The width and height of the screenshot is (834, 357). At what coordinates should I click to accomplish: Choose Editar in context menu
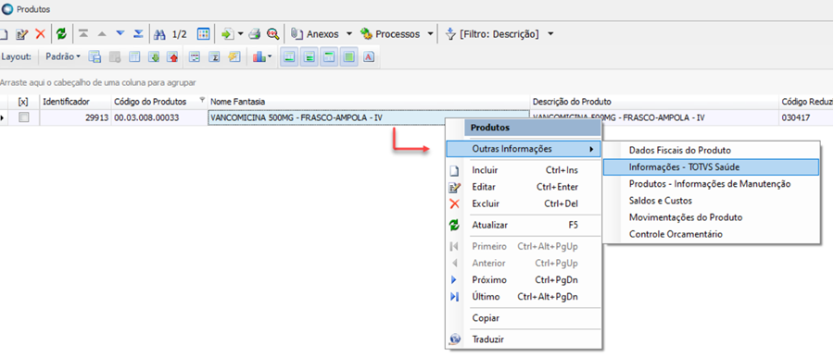pos(524,187)
